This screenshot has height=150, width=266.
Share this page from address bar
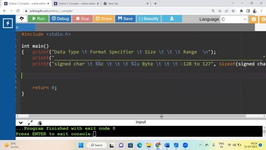(227, 11)
